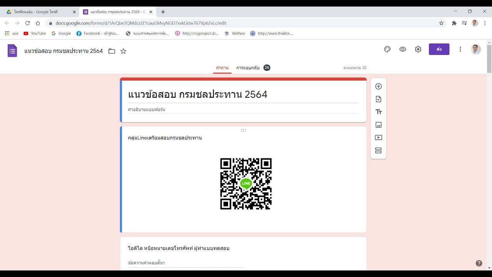Viewport: 492px width, 277px height.
Task: Click the 26 responses count badge
Action: 267,68
